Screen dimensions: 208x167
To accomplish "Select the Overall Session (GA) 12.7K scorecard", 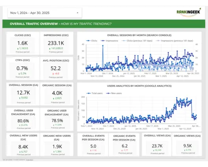I will (x=23, y=94).
